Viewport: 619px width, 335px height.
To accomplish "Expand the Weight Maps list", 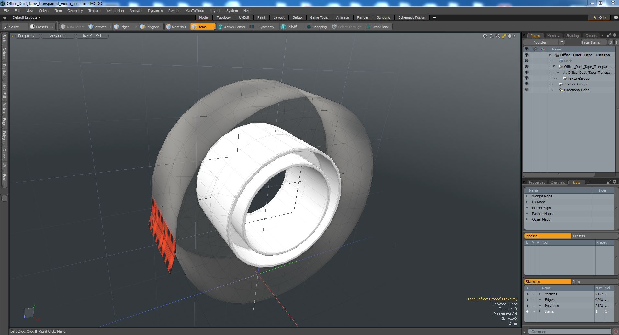I will click(x=527, y=196).
